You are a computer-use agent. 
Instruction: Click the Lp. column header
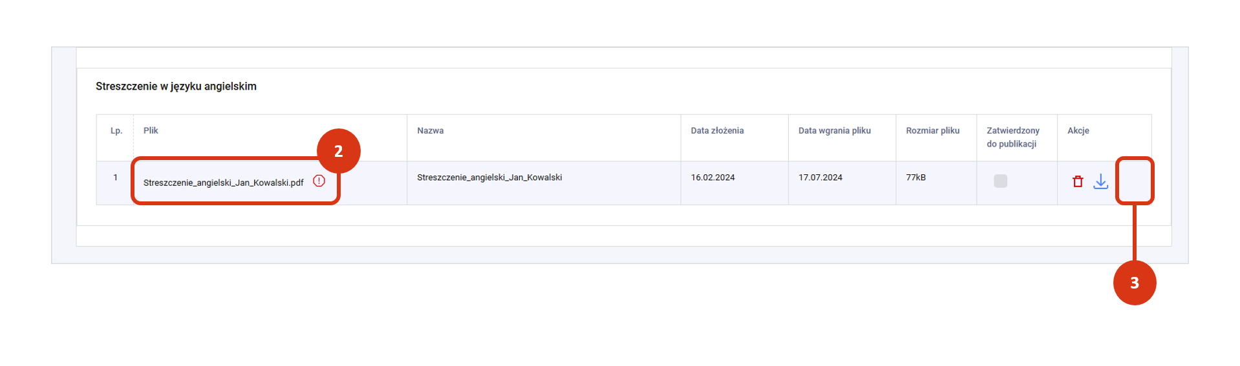[116, 130]
